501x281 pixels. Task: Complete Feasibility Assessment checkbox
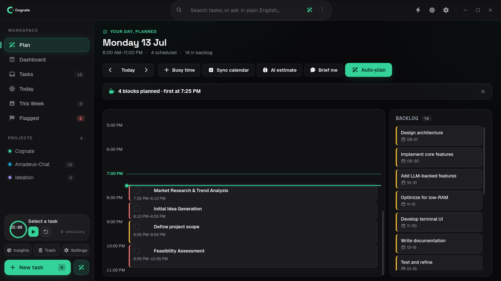pyautogui.click(x=137, y=251)
